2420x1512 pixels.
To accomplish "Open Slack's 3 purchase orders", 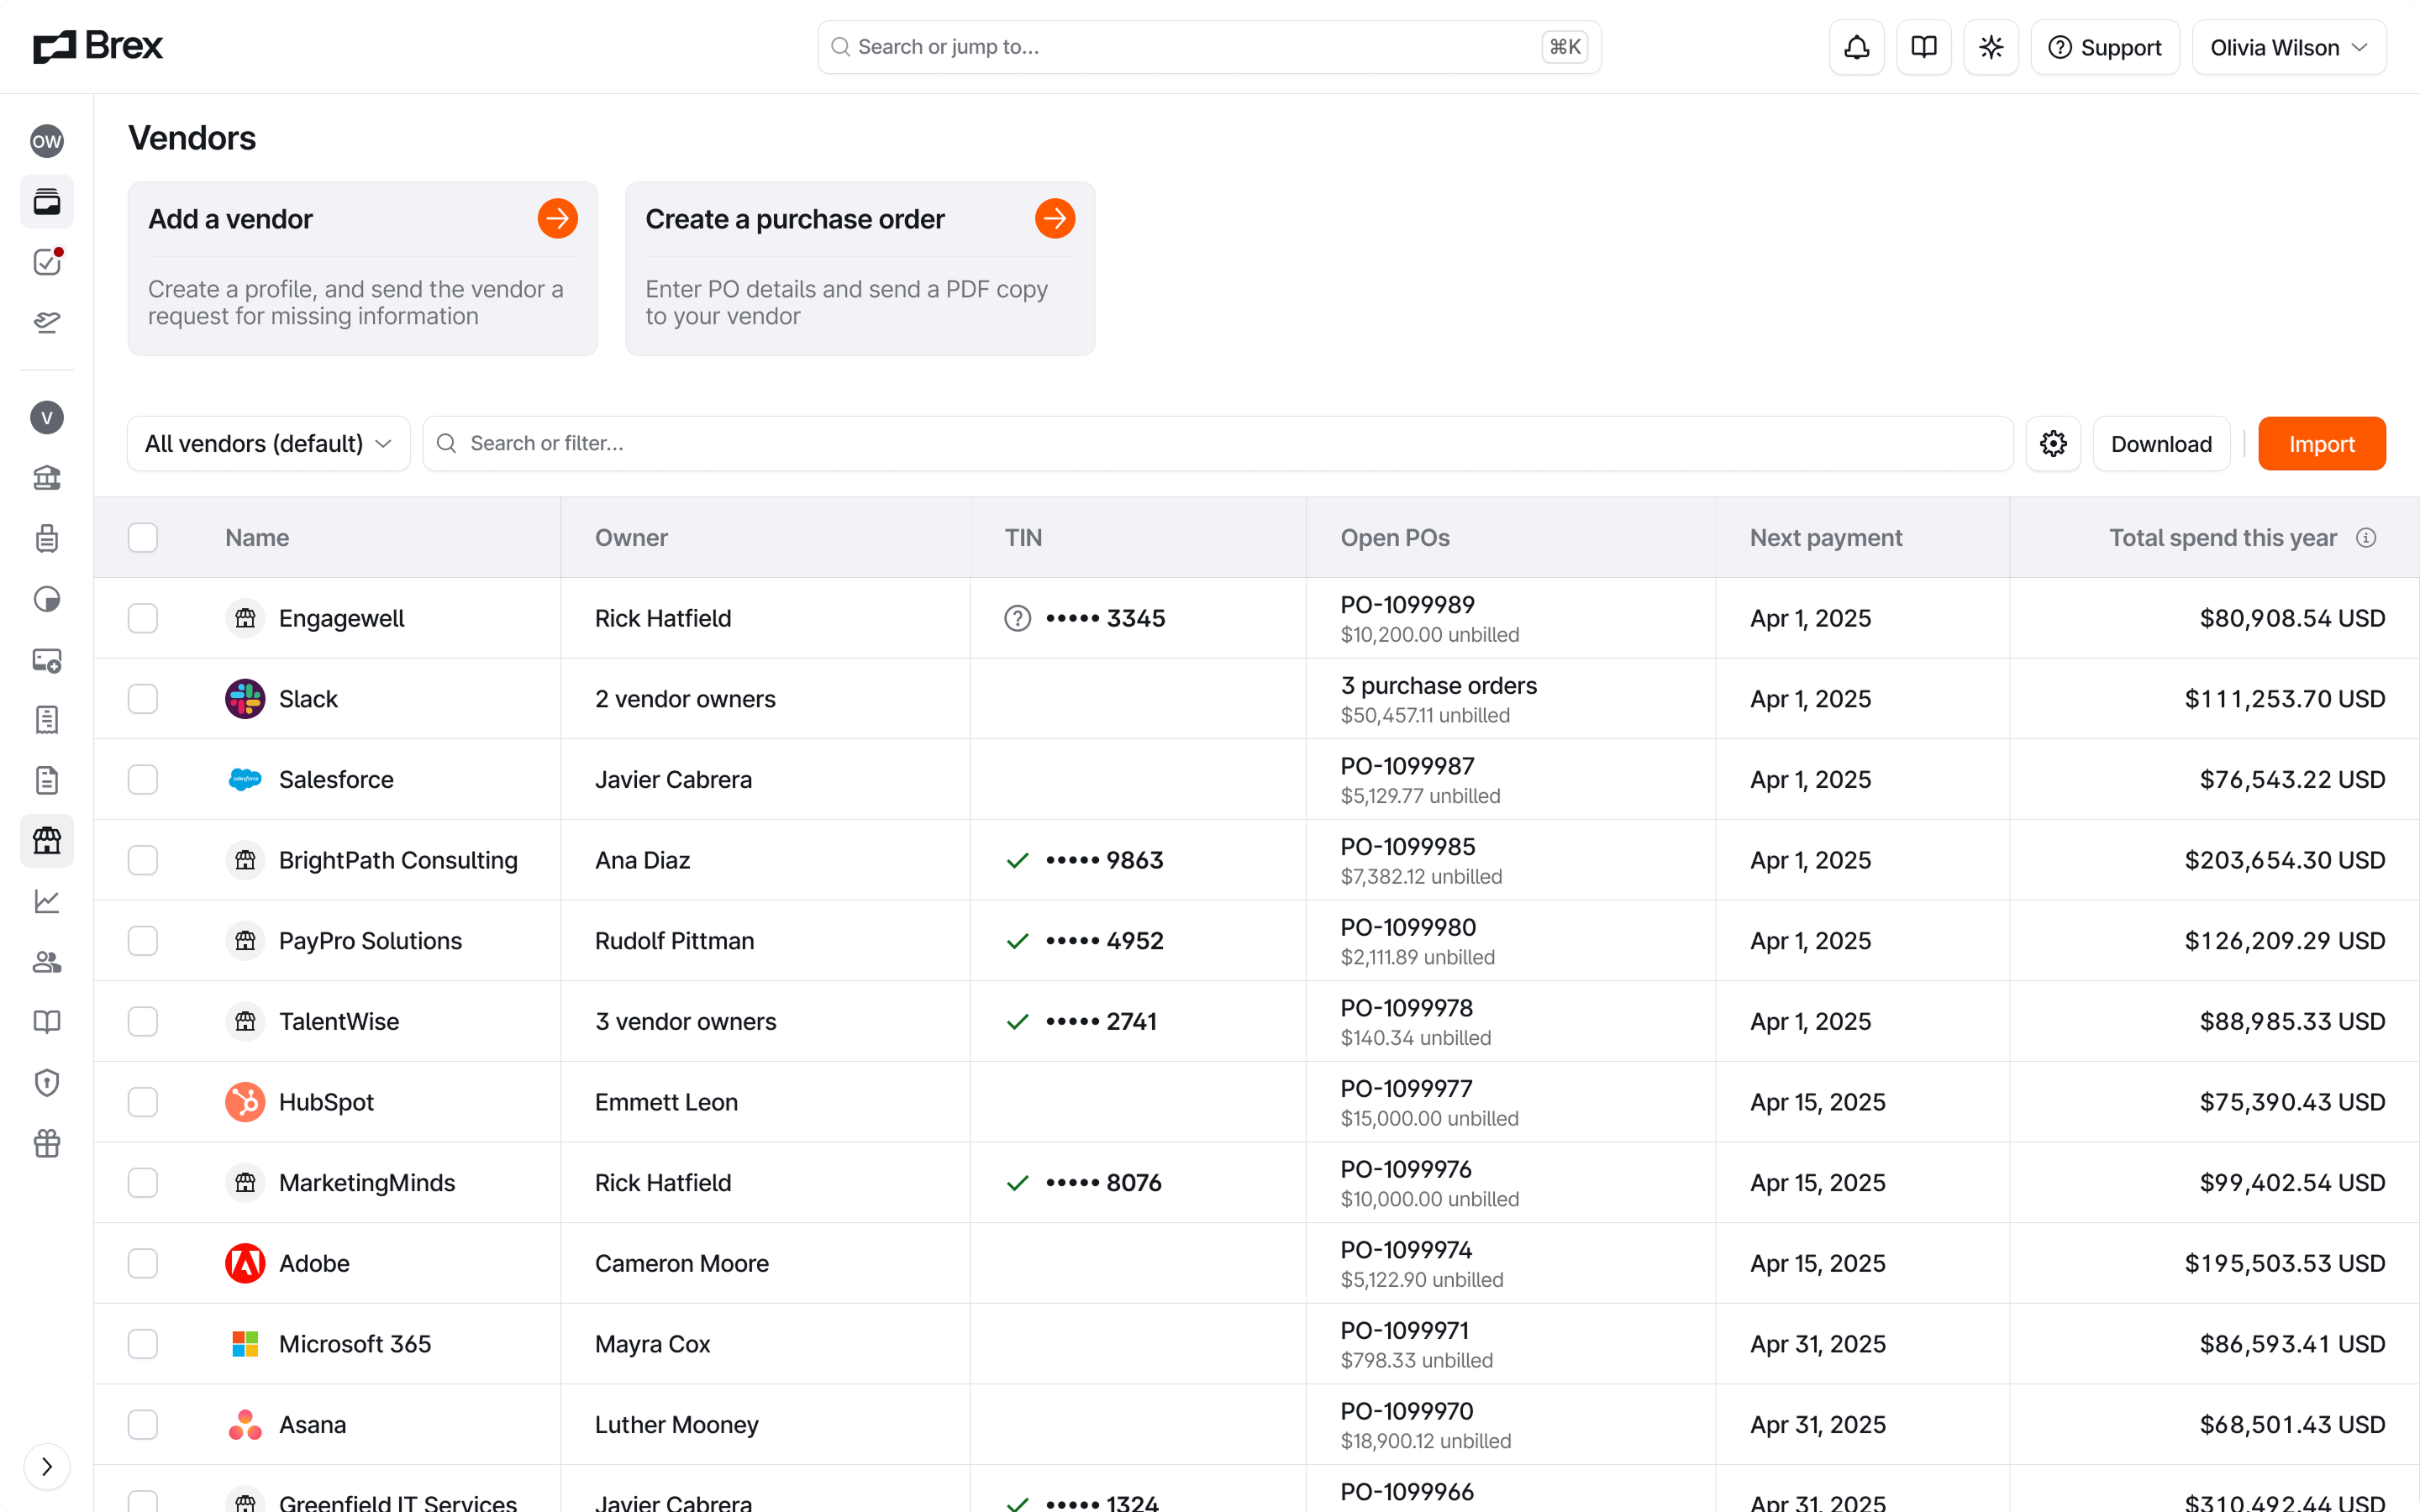I will tap(1438, 685).
